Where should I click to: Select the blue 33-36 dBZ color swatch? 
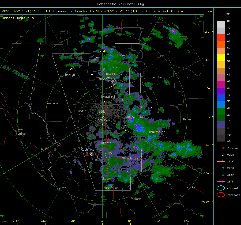[221, 98]
